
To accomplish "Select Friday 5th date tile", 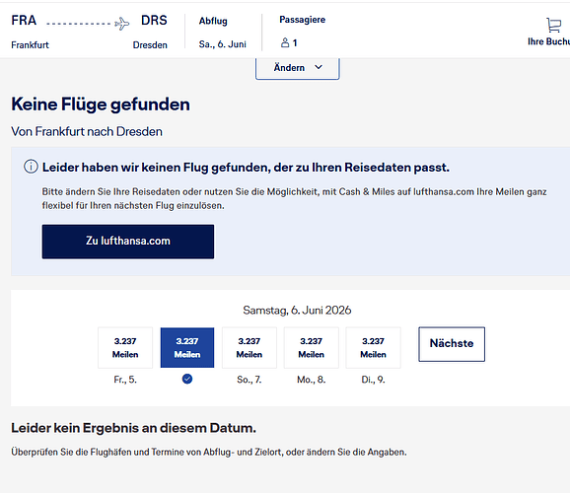I will pyautogui.click(x=125, y=348).
